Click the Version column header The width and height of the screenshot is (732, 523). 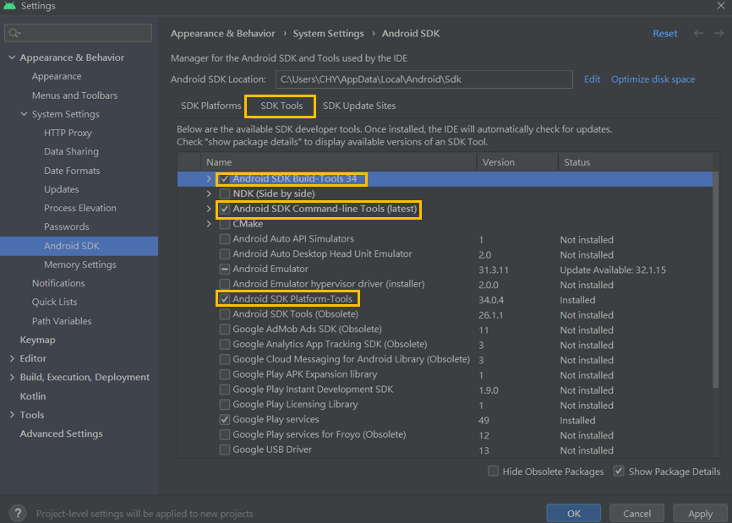[517, 162]
